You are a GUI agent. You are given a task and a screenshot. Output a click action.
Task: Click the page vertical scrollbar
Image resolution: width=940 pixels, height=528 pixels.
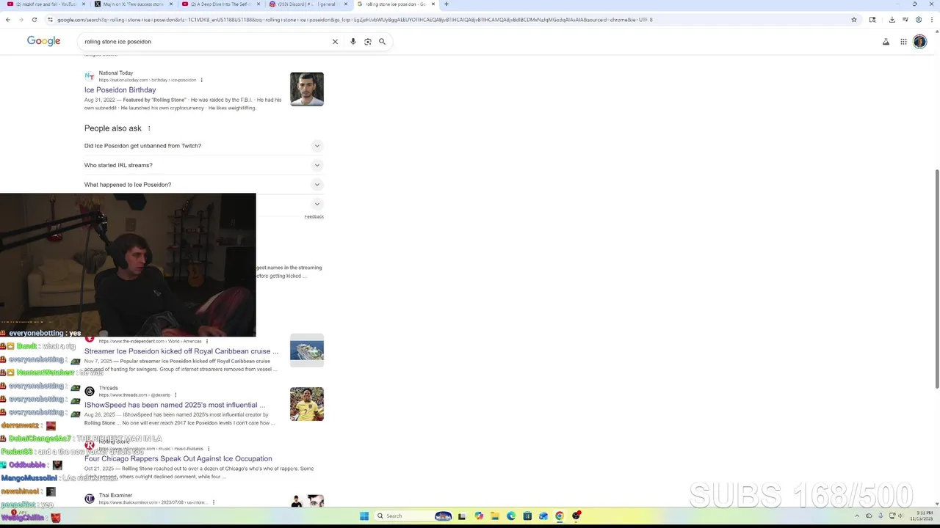pyautogui.click(x=936, y=279)
